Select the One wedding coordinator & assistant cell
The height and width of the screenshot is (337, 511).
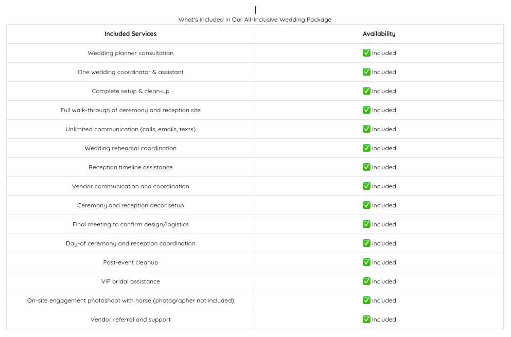pos(130,72)
